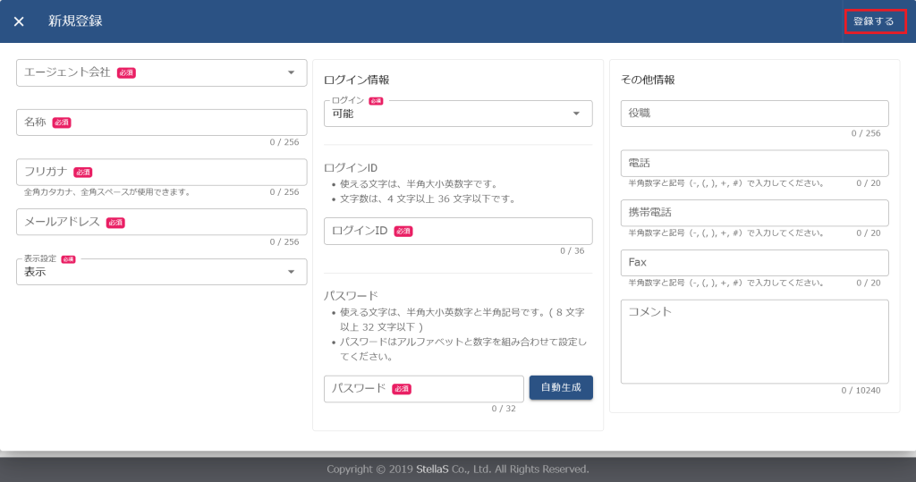The height and width of the screenshot is (482, 916).
Task: Select the 電話 input field
Action: click(753, 164)
